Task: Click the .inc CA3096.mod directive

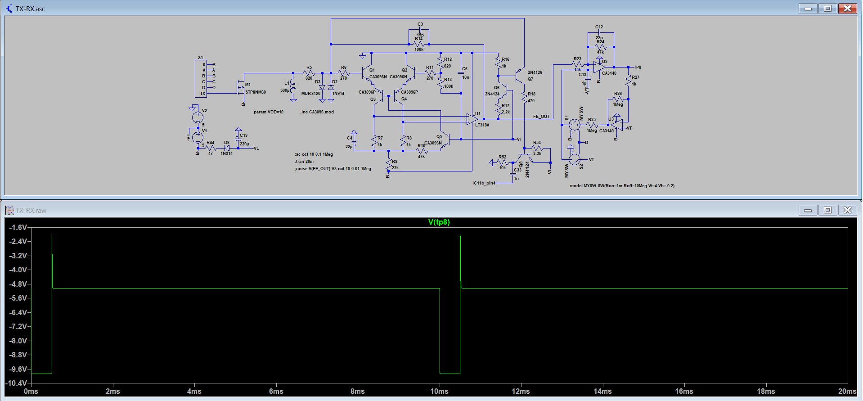Action: coord(317,112)
